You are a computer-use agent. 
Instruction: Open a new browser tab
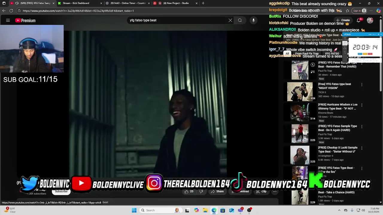203,3
